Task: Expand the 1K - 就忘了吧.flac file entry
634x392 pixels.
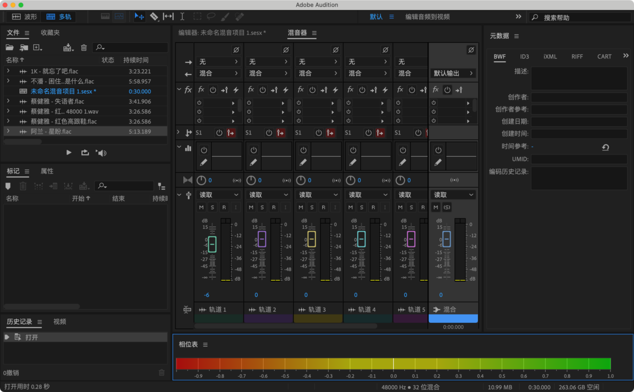Action: [x=8, y=71]
